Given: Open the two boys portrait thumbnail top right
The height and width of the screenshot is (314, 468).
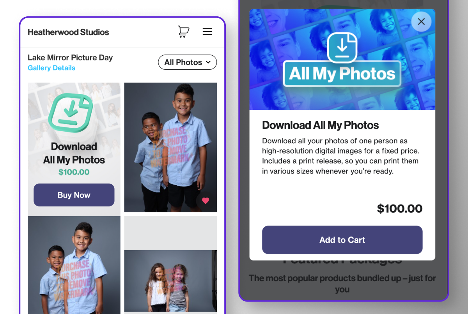Looking at the screenshot, I should pyautogui.click(x=170, y=147).
